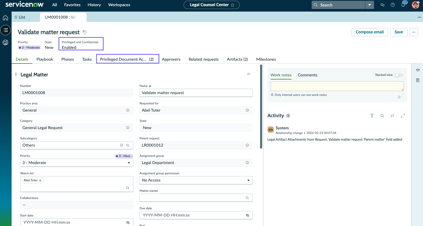The image size is (423, 226).
Task: Show info for Category General Legal Request
Action: (128, 128)
